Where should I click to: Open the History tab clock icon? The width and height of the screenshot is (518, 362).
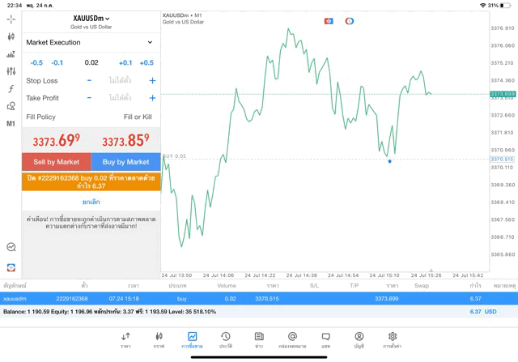tap(225, 339)
